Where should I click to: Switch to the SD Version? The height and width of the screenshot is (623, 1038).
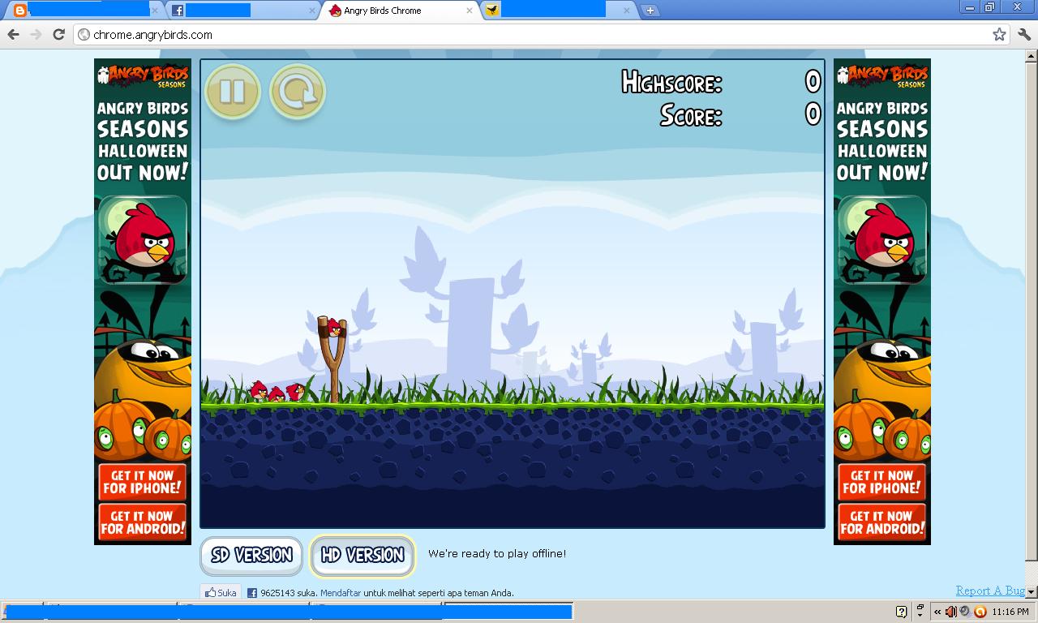pos(251,556)
